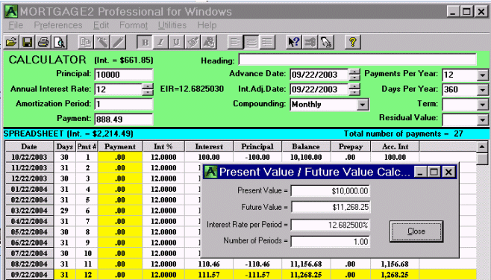Click the Interest Rate per Period field

[x=331, y=225]
